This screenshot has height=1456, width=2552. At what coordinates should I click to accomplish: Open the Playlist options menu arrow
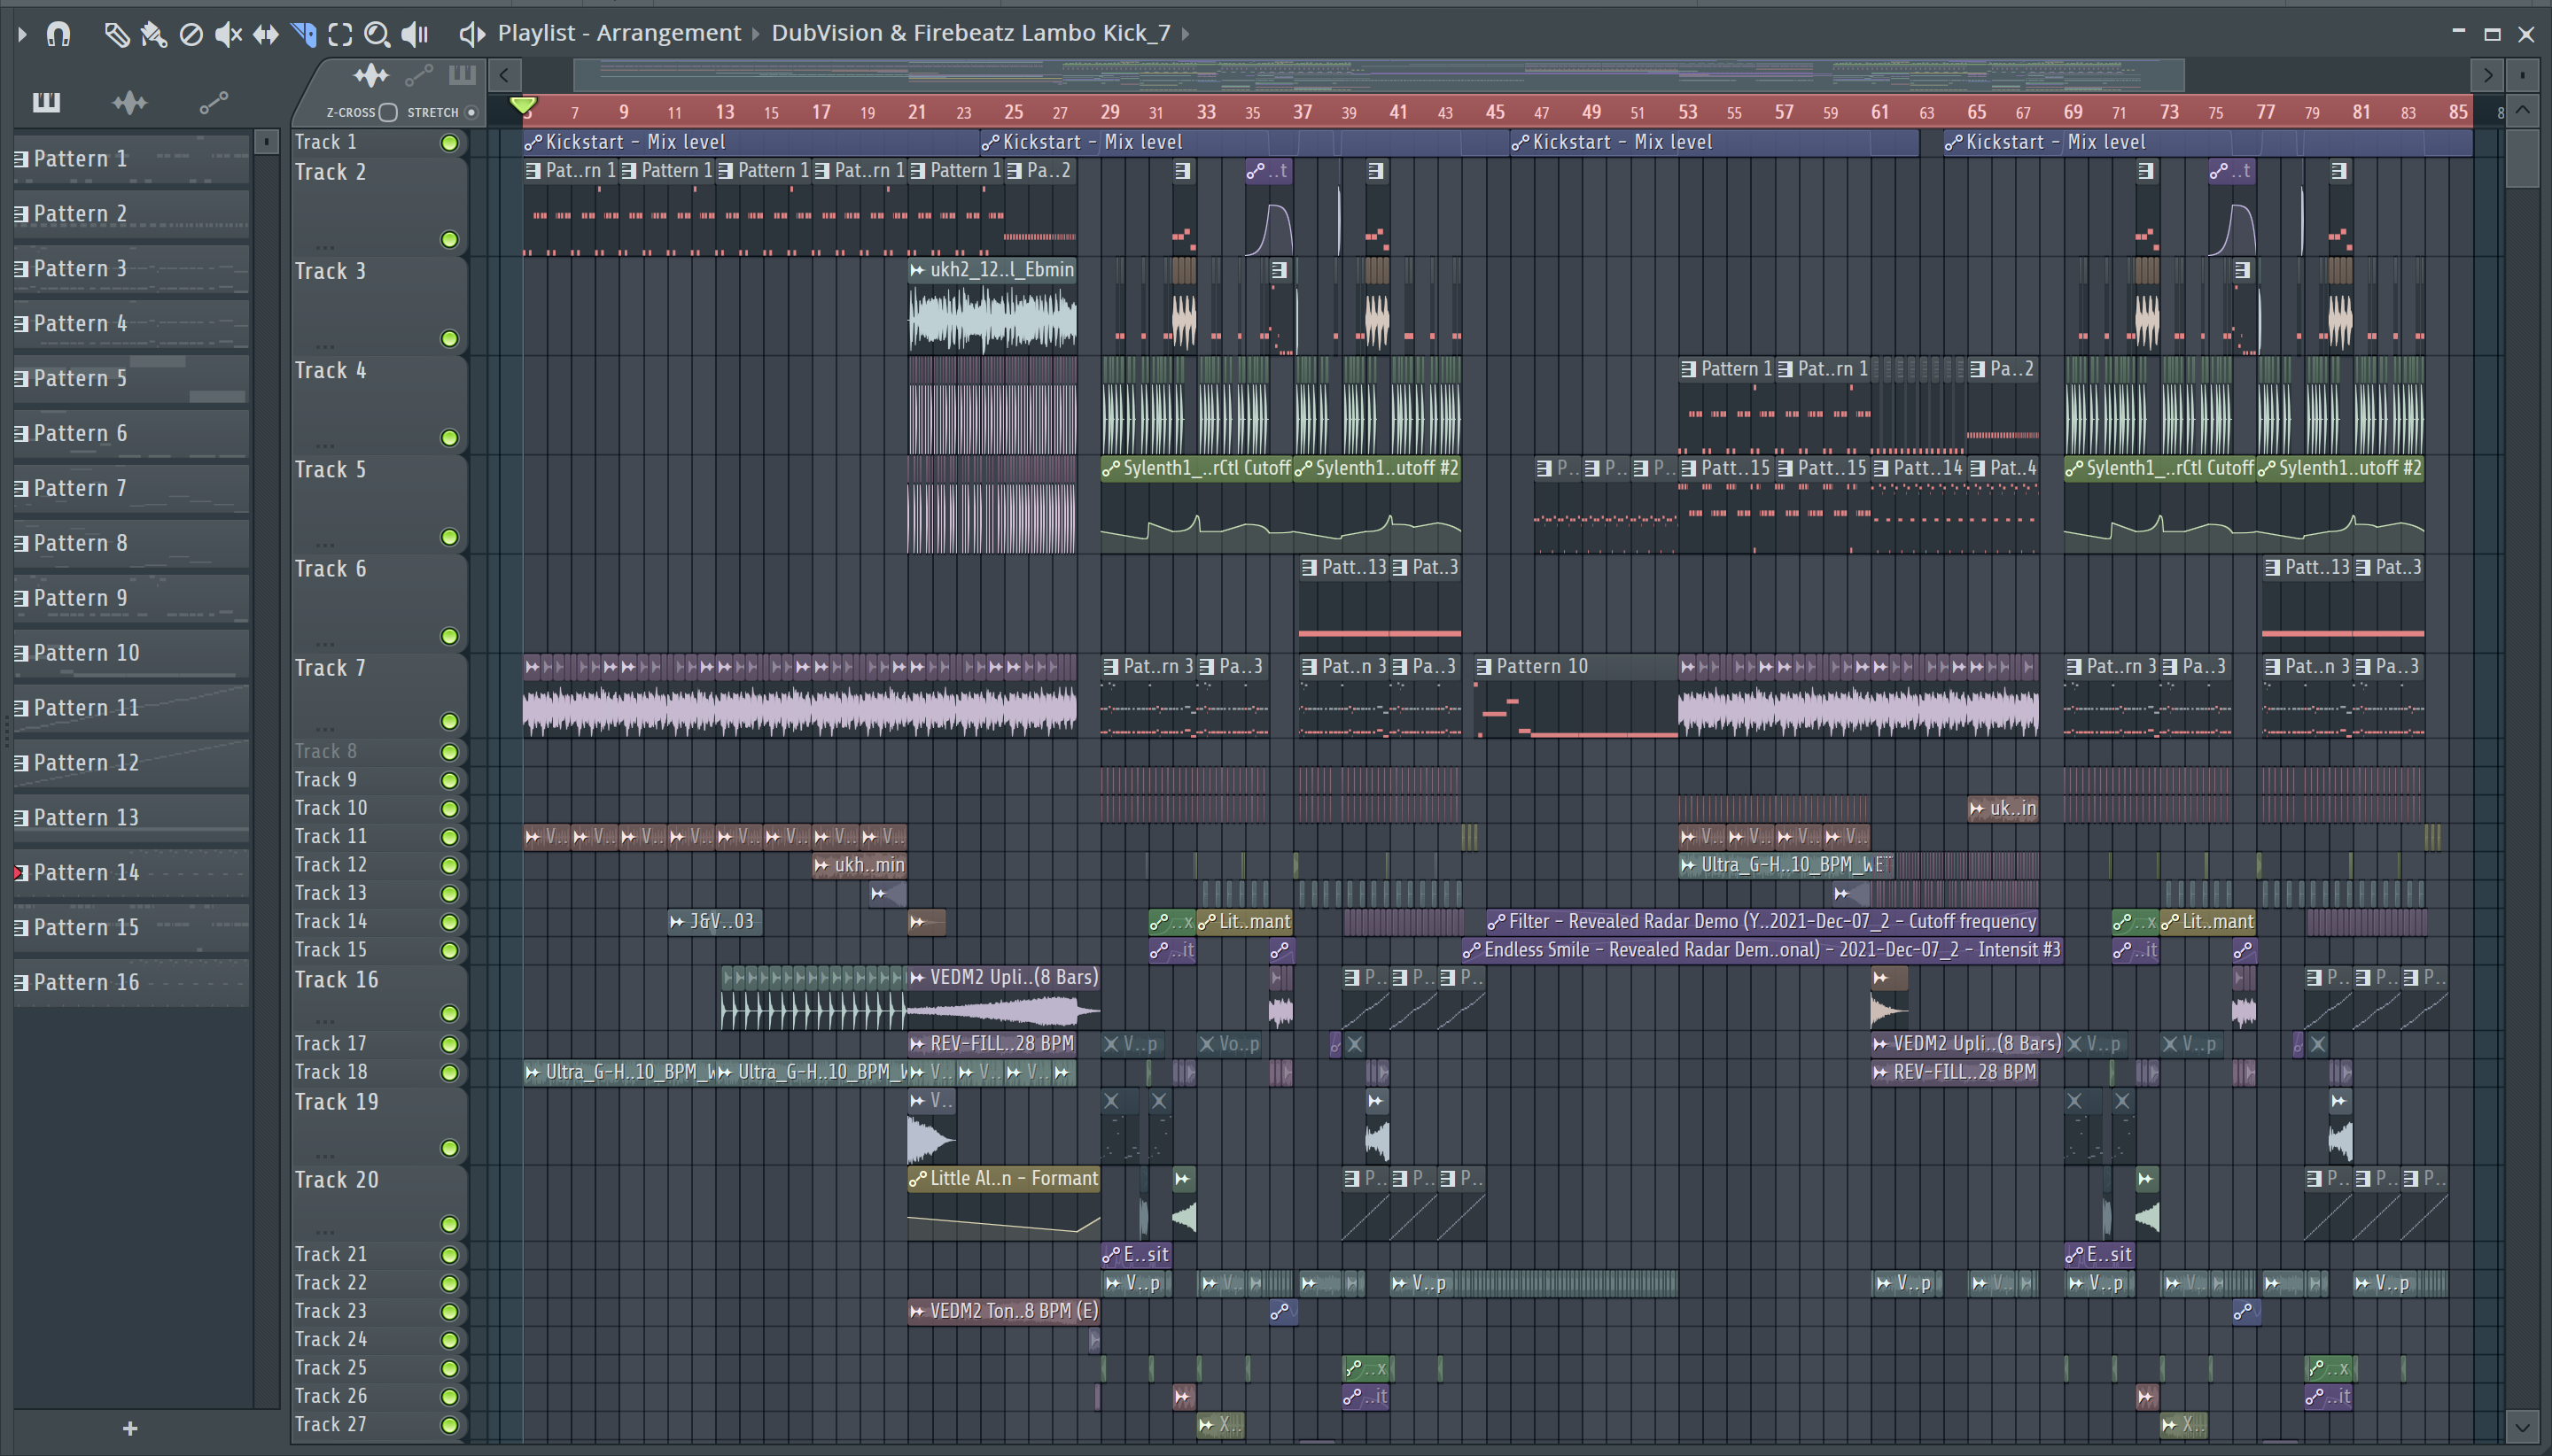pyautogui.click(x=22, y=34)
